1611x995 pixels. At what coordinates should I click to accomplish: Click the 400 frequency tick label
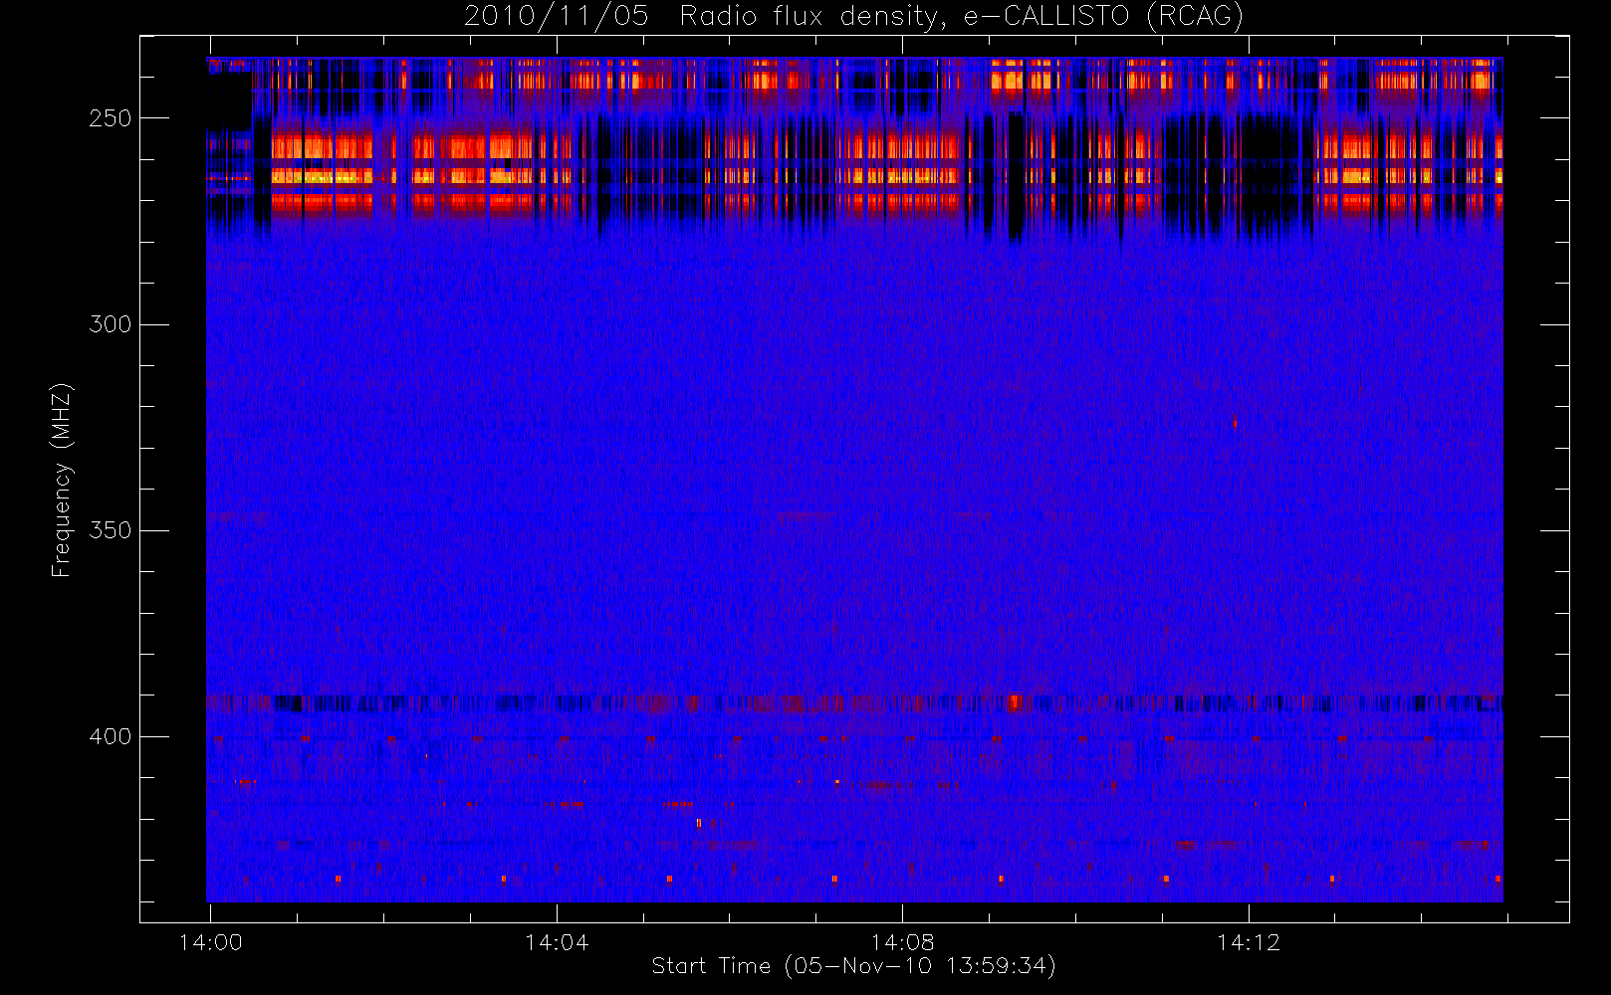pyautogui.click(x=110, y=736)
